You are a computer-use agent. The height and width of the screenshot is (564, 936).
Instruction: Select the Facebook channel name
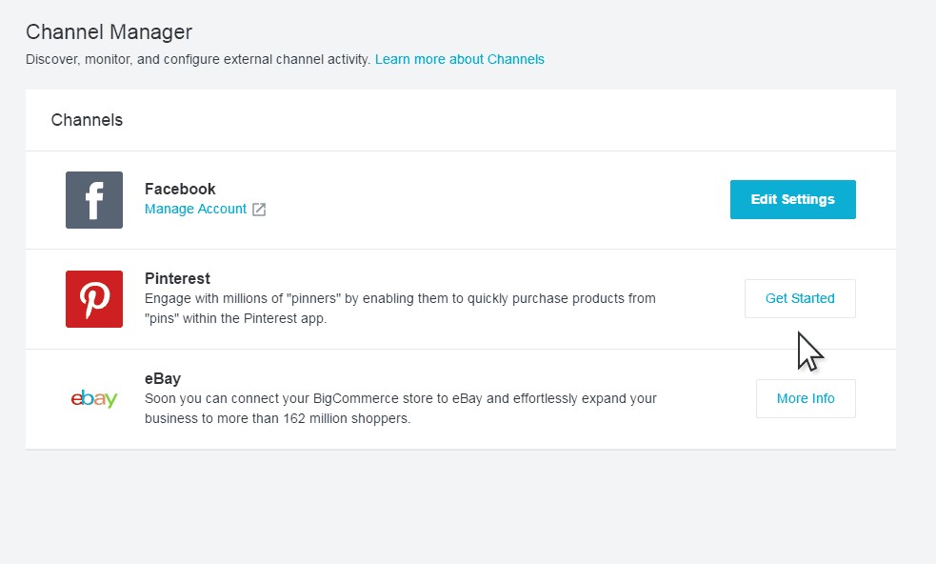[180, 189]
